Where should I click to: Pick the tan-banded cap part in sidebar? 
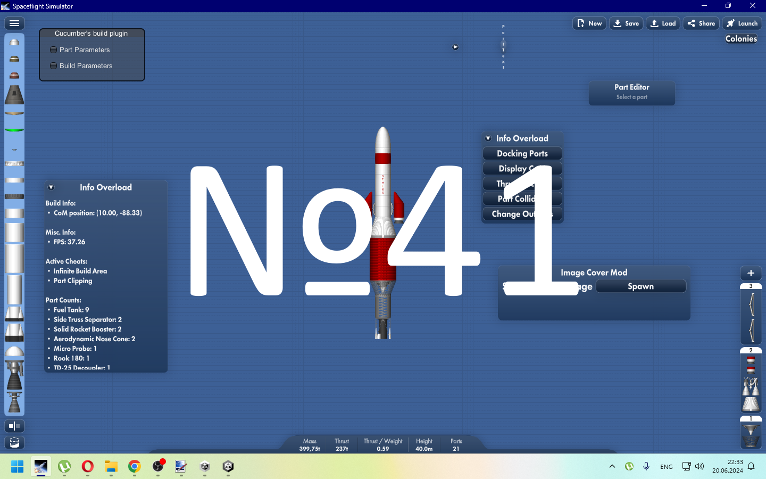(x=14, y=59)
